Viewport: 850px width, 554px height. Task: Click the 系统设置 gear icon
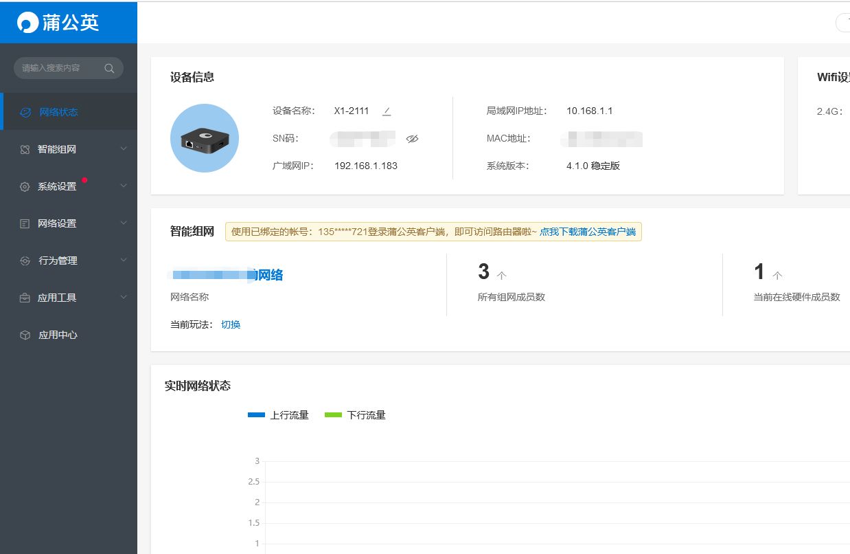pyautogui.click(x=25, y=186)
